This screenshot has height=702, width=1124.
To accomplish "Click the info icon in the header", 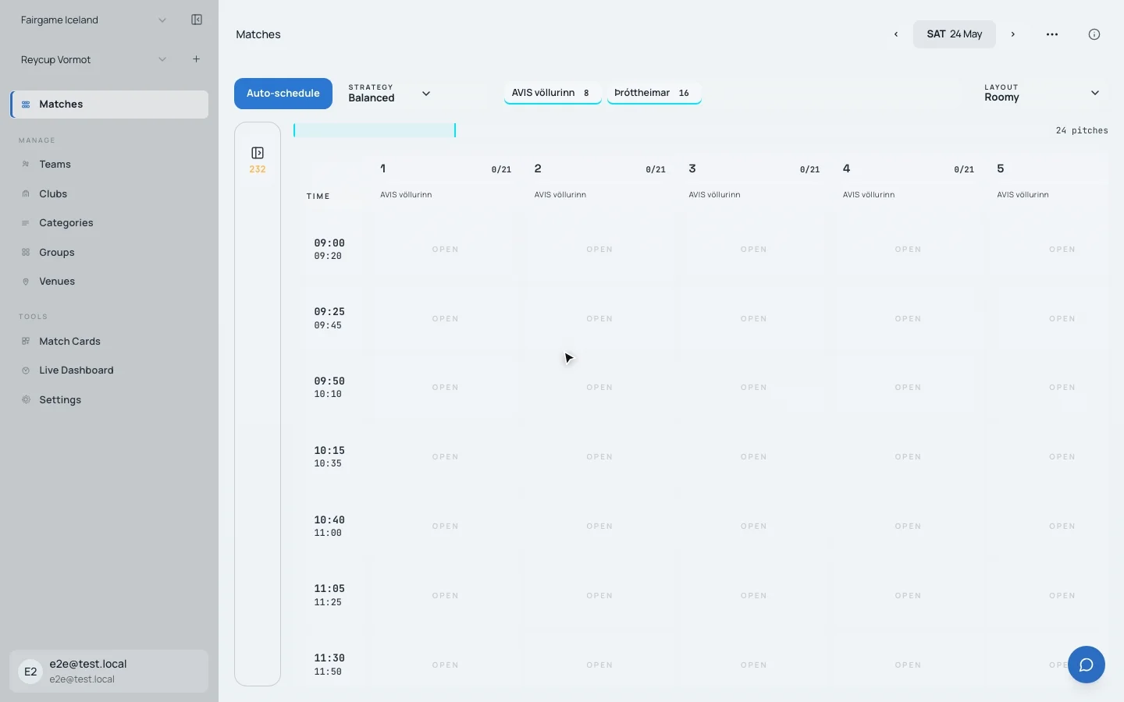I will pyautogui.click(x=1094, y=34).
